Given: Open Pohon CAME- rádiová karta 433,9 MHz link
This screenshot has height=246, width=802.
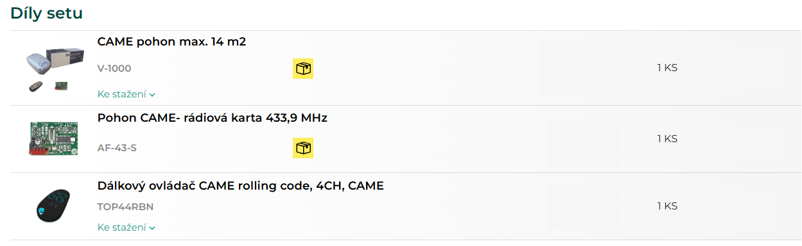Looking at the screenshot, I should coord(213,119).
